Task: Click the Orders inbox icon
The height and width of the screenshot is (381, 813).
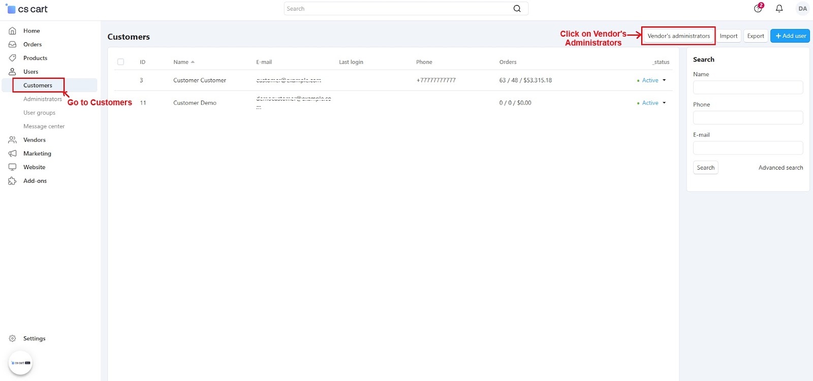Action: point(13,45)
